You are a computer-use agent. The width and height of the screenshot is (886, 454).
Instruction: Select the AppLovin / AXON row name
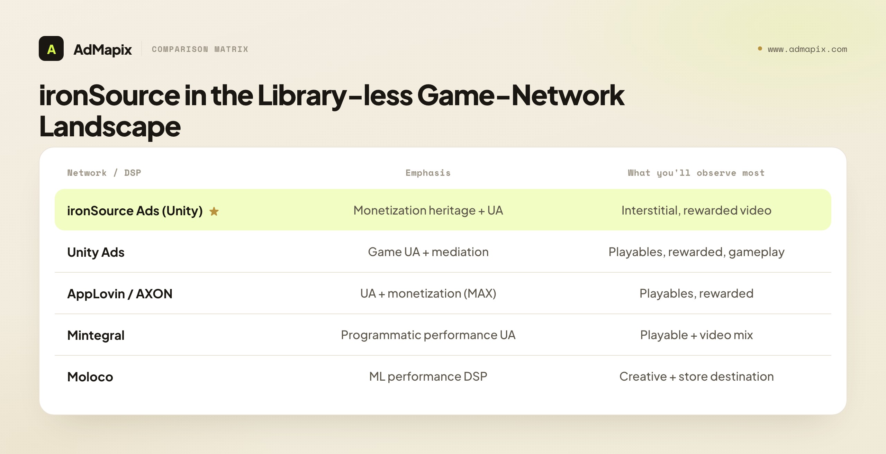click(x=120, y=294)
